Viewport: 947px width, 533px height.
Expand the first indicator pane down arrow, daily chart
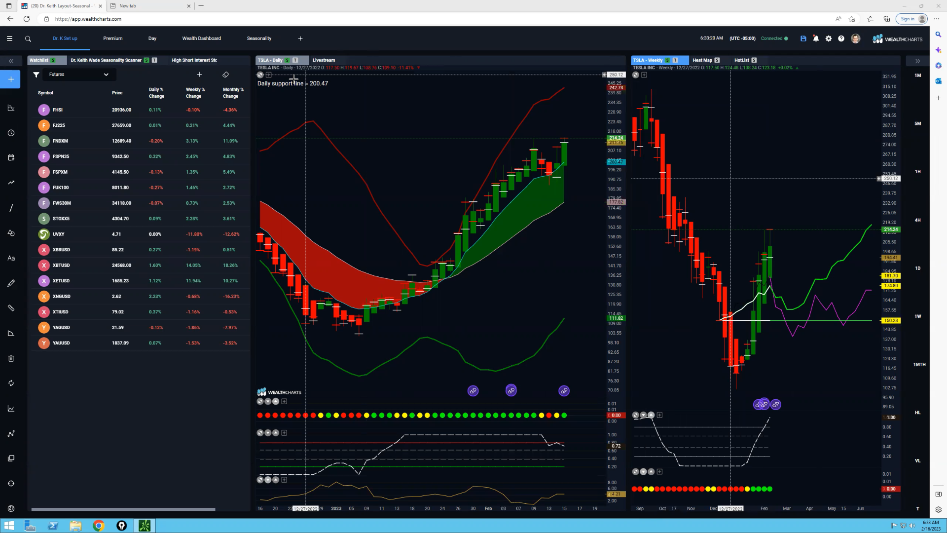(x=268, y=401)
